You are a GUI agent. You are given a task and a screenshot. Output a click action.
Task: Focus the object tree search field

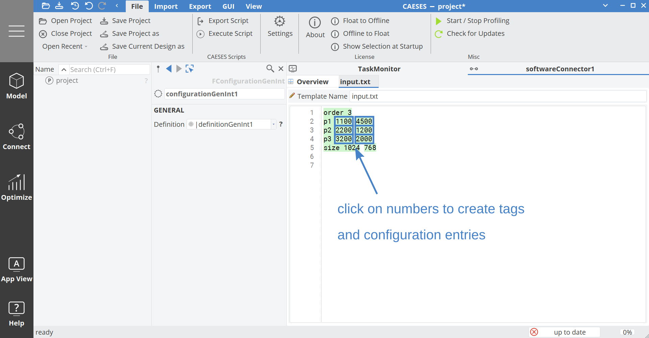tap(109, 70)
